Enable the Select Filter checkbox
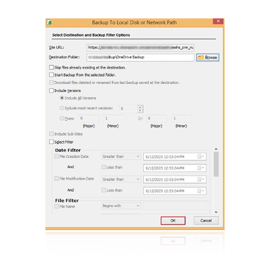This screenshot has height=270, width=270. coord(51,142)
